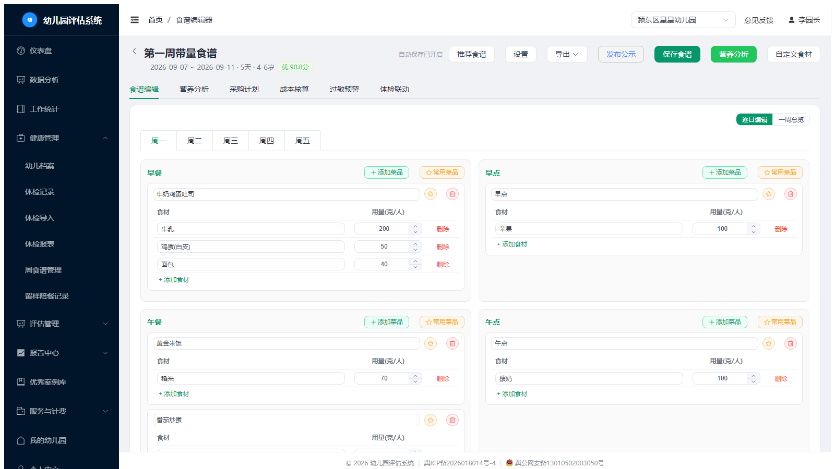Delete the 午点 dish trash icon

[x=791, y=343]
